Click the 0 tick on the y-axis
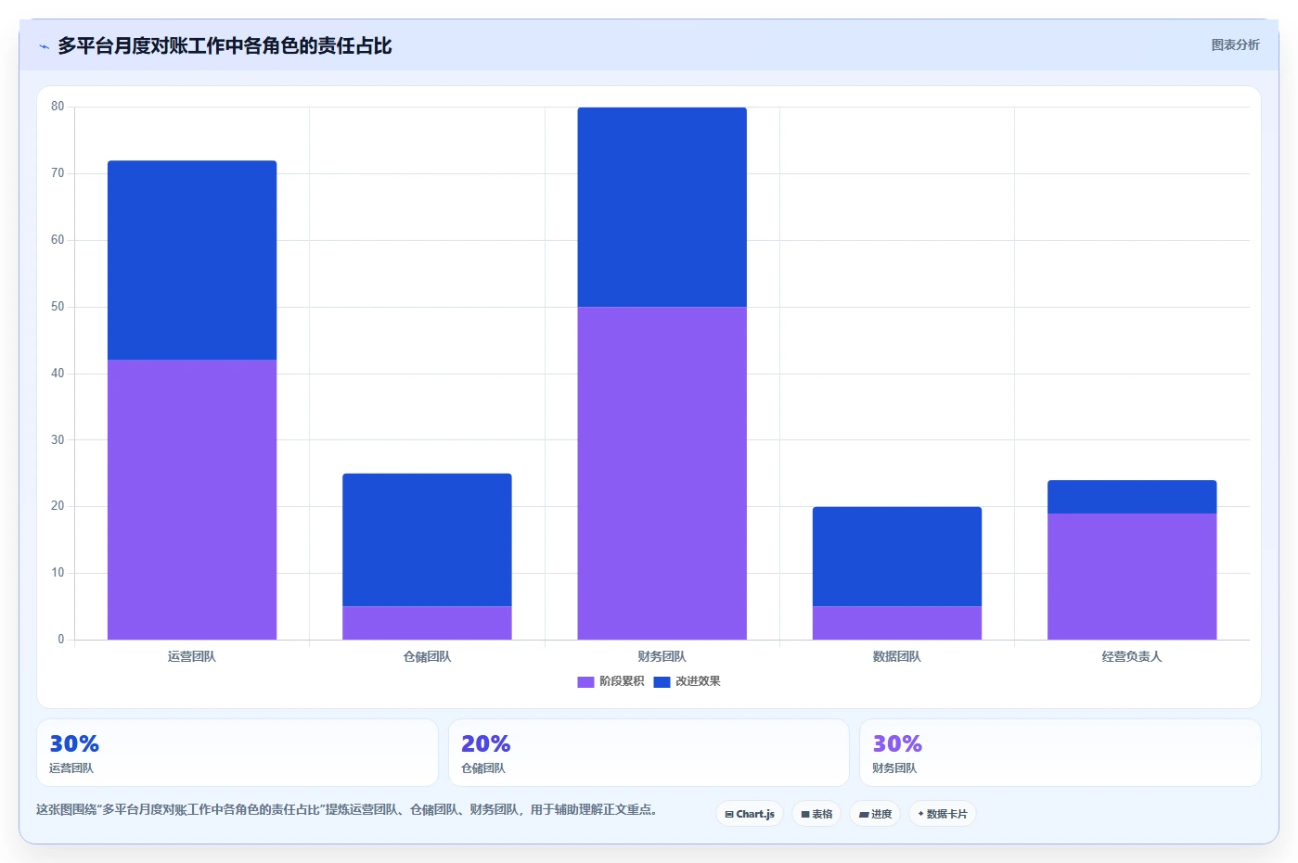Viewport: 1298px width, 863px height. (x=61, y=640)
